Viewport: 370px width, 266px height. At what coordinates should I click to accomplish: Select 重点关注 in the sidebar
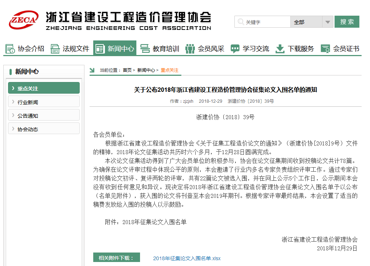[x=44, y=88]
